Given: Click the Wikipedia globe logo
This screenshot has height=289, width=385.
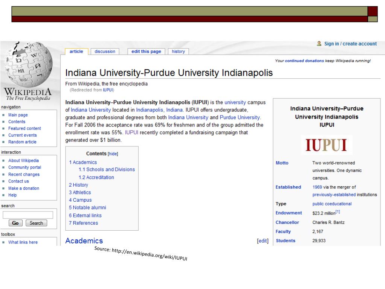Looking at the screenshot, I should pyautogui.click(x=29, y=65).
